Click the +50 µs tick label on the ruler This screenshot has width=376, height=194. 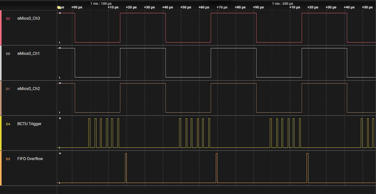[186, 7]
